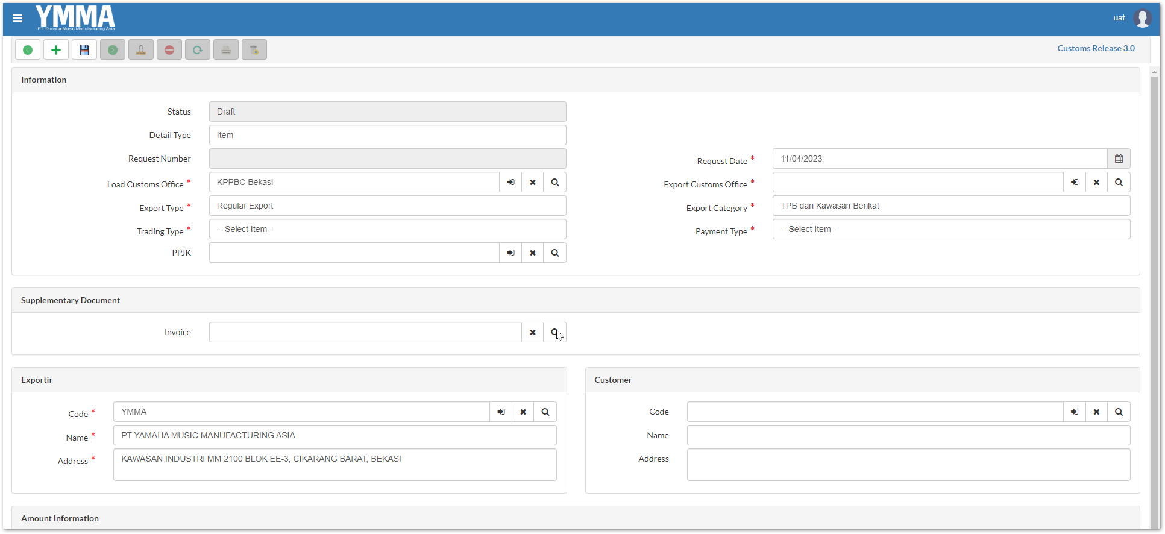Save the form with the floppy disk icon
Viewport: 1165px width, 534px height.
pos(84,50)
